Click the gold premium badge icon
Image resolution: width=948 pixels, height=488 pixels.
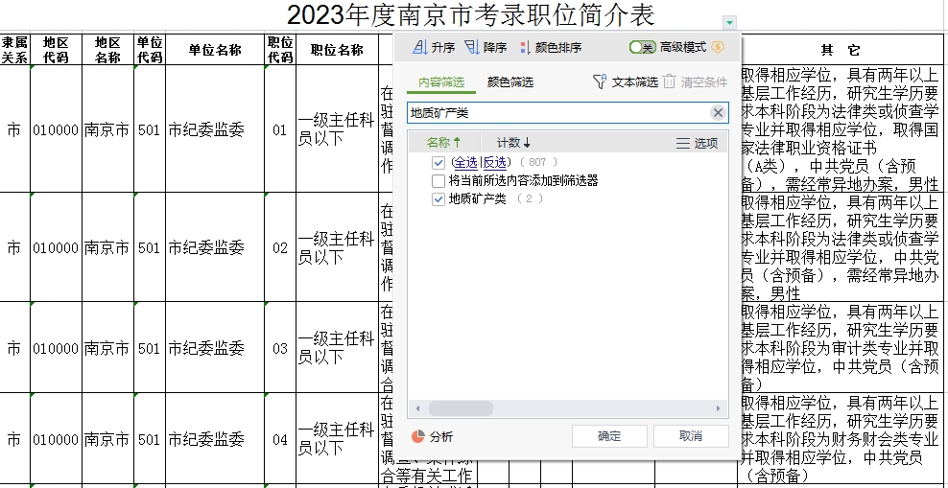[718, 47]
